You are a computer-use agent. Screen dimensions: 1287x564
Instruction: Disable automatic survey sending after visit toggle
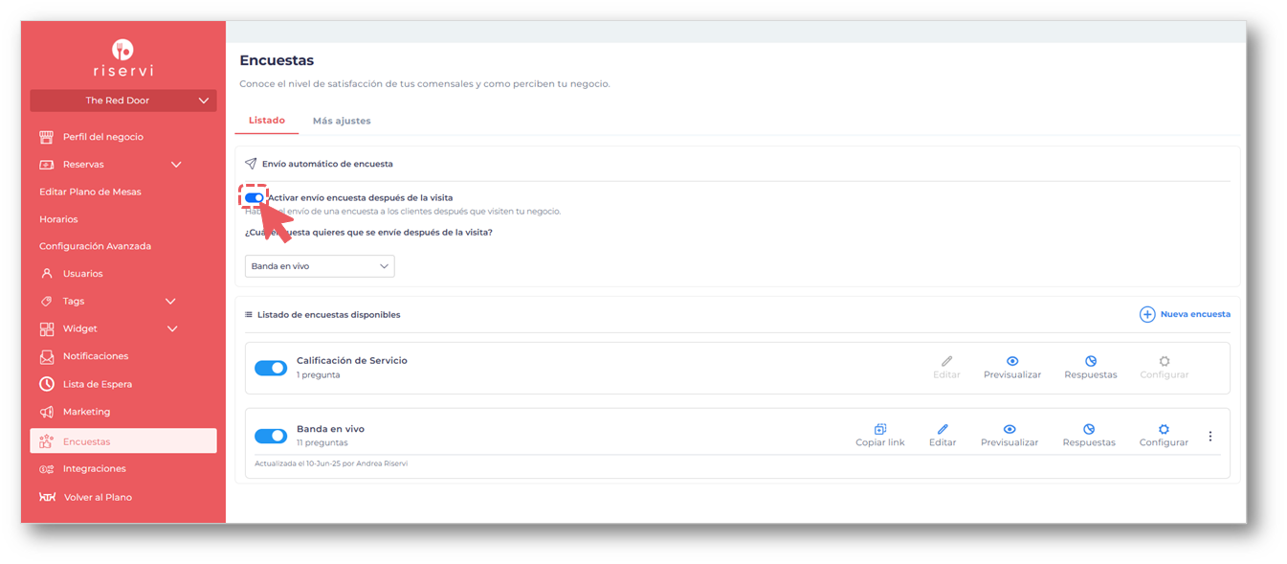coord(254,198)
